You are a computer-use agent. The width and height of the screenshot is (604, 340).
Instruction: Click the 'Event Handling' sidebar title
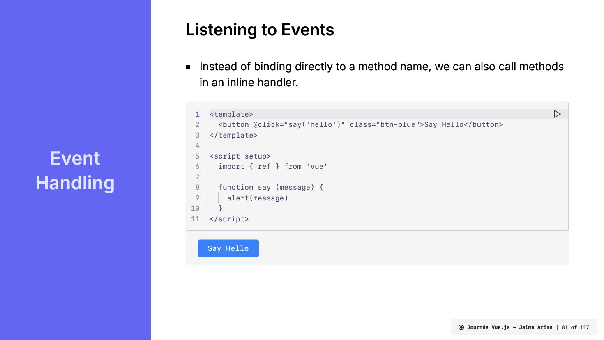coord(75,170)
